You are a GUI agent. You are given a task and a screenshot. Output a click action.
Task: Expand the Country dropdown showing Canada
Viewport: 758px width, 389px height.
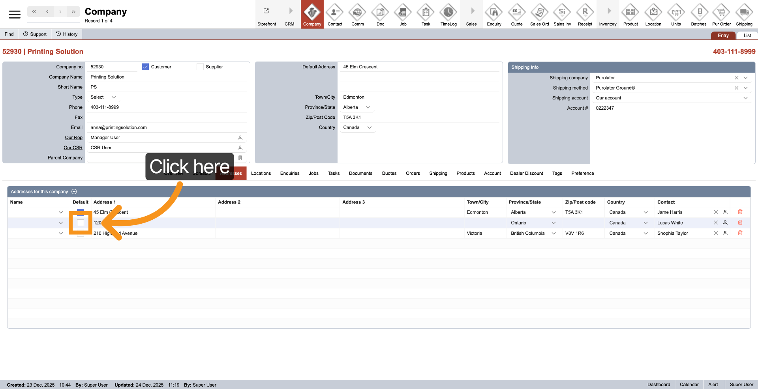point(369,127)
